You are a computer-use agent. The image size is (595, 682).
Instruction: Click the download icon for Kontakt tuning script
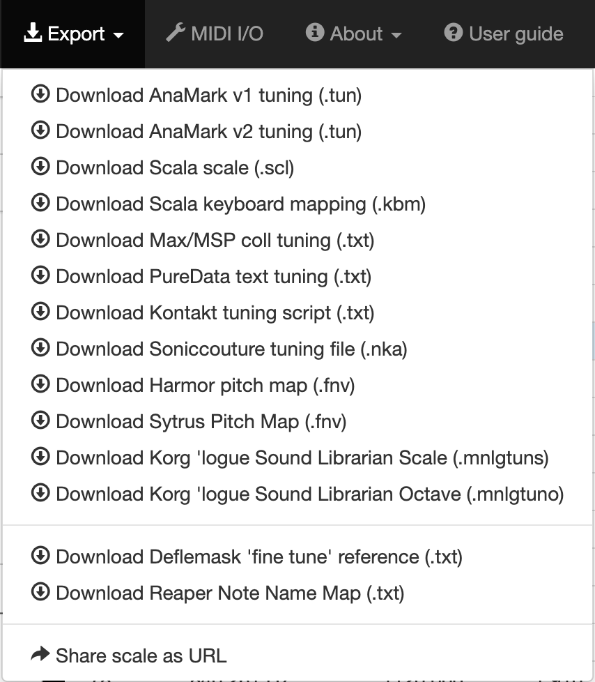click(x=40, y=312)
